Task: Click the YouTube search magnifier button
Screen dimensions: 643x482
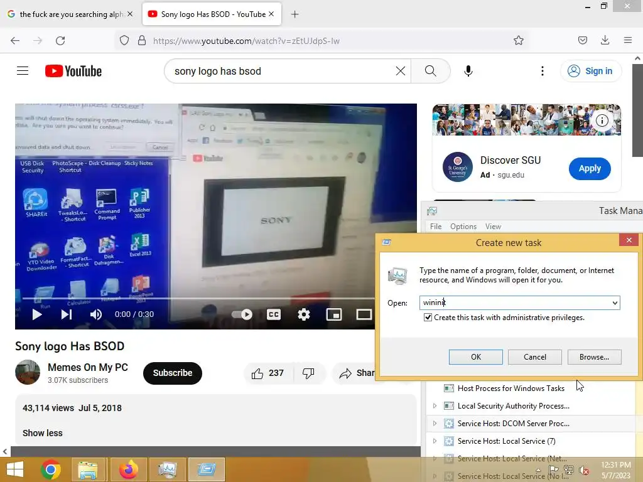Action: pyautogui.click(x=431, y=71)
